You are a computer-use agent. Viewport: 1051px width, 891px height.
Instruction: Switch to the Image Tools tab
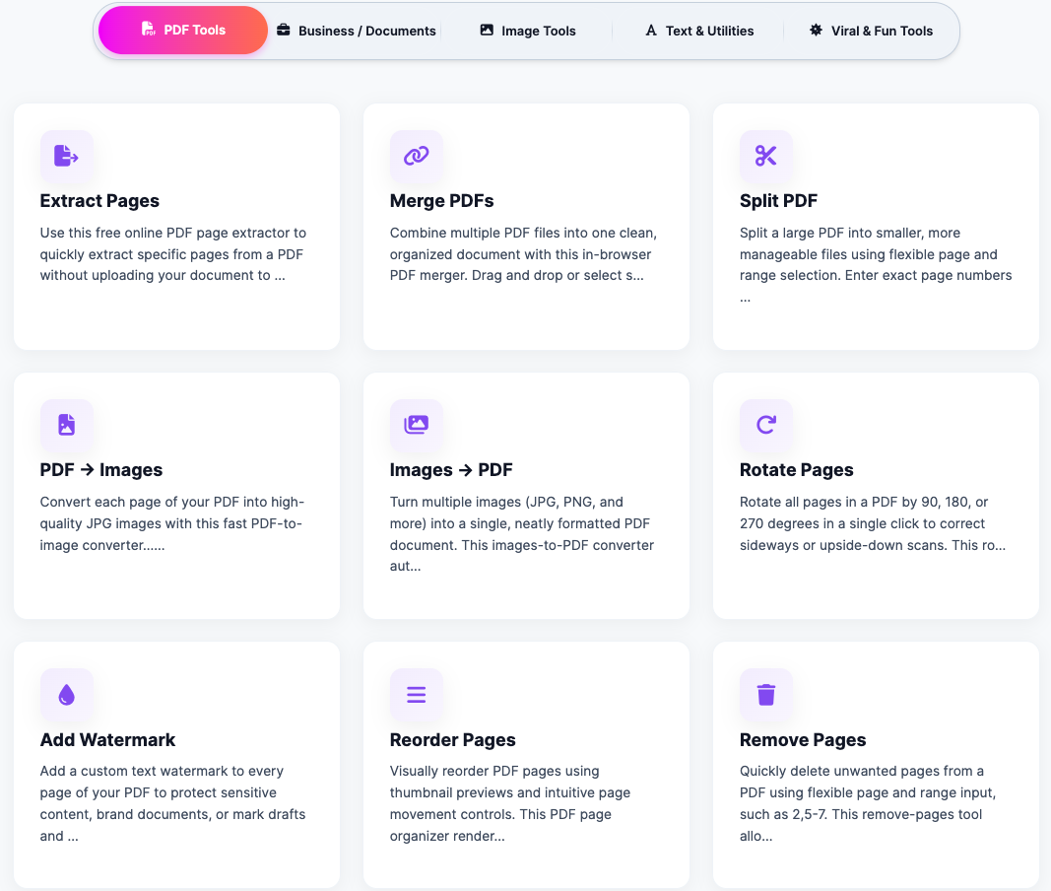pyautogui.click(x=527, y=31)
